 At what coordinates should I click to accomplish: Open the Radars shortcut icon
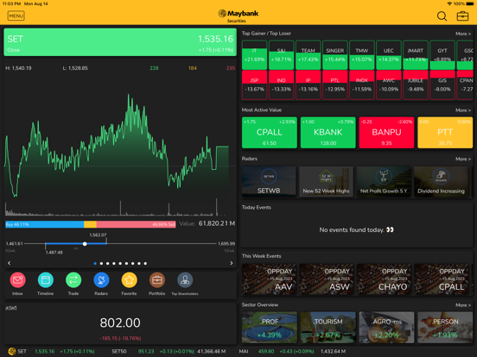tap(101, 280)
